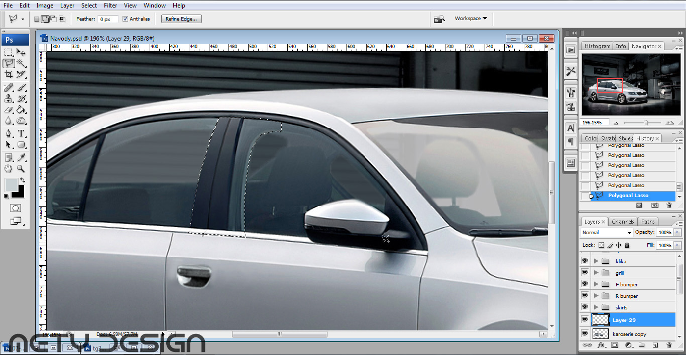Select the Paint Bucket tool
The image size is (686, 355).
point(21,110)
